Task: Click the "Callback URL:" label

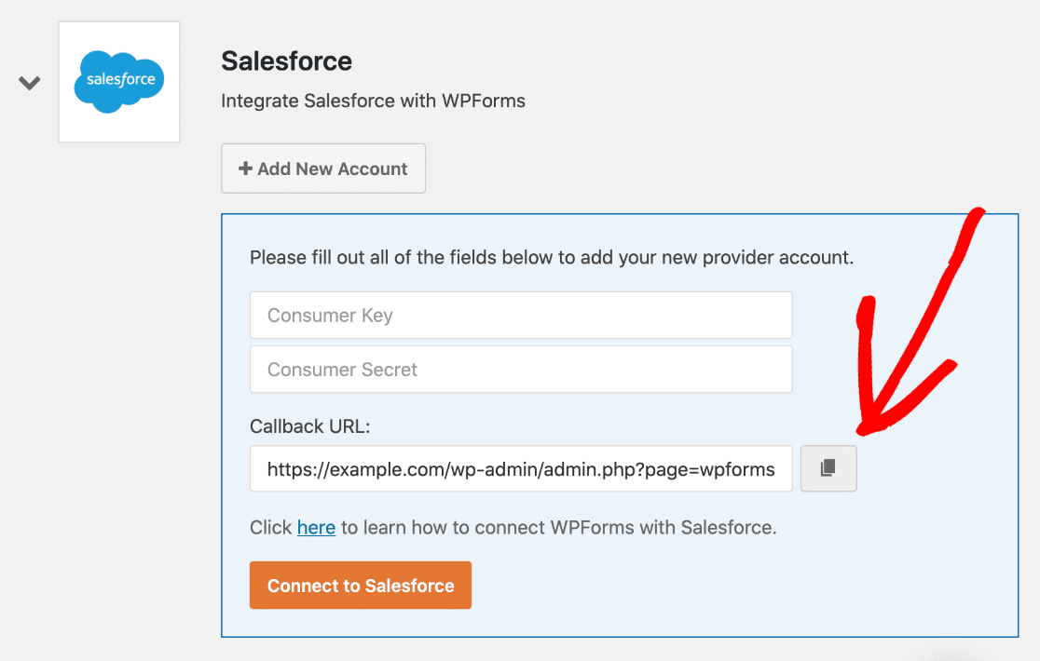Action: point(310,426)
